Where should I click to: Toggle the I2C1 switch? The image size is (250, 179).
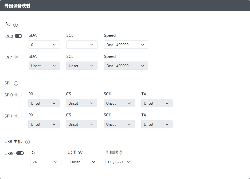[x=18, y=57]
